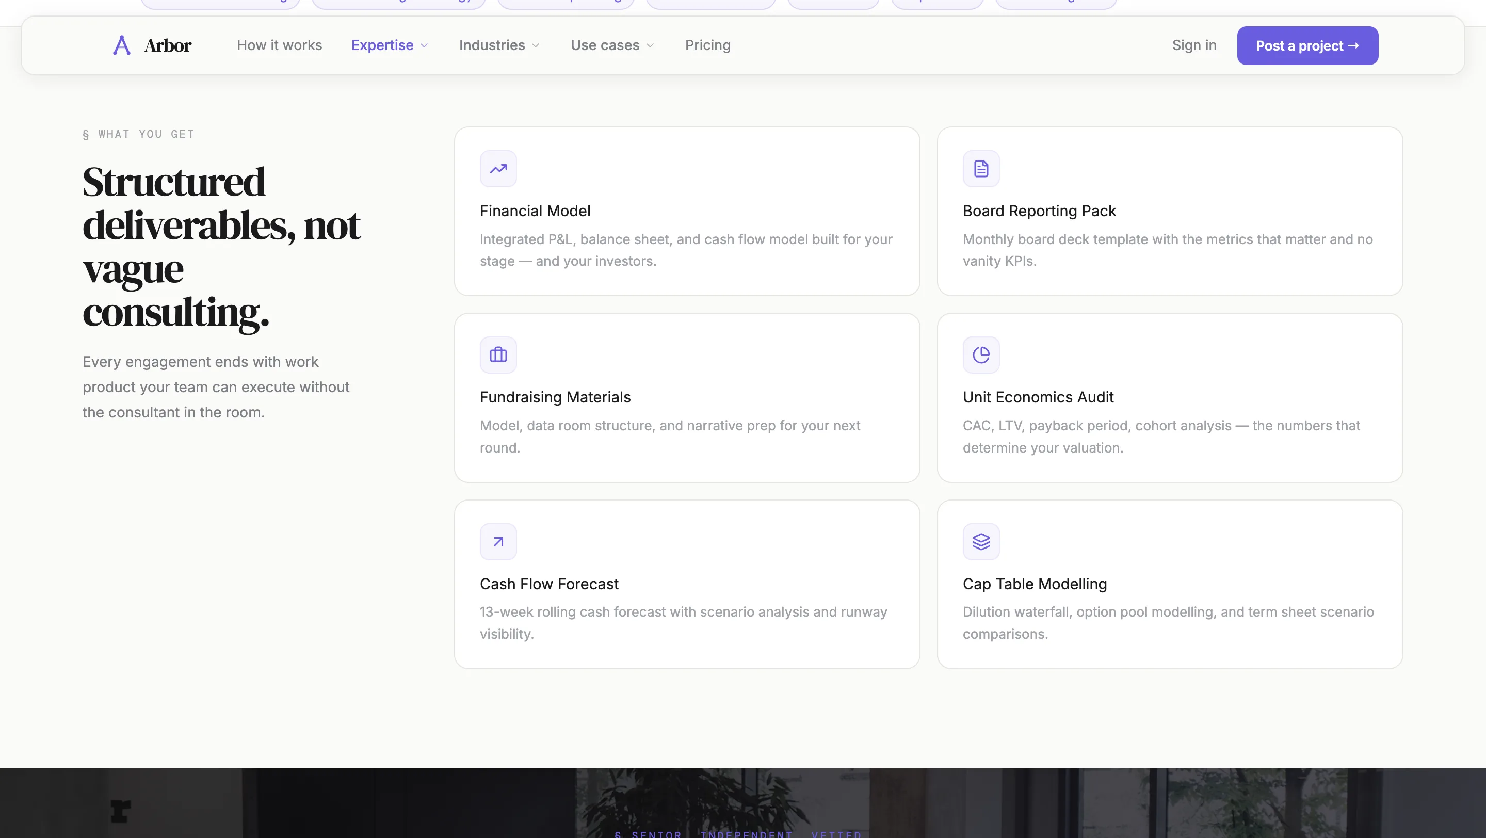Navigate to How it works
This screenshot has width=1486, height=838.
(279, 45)
